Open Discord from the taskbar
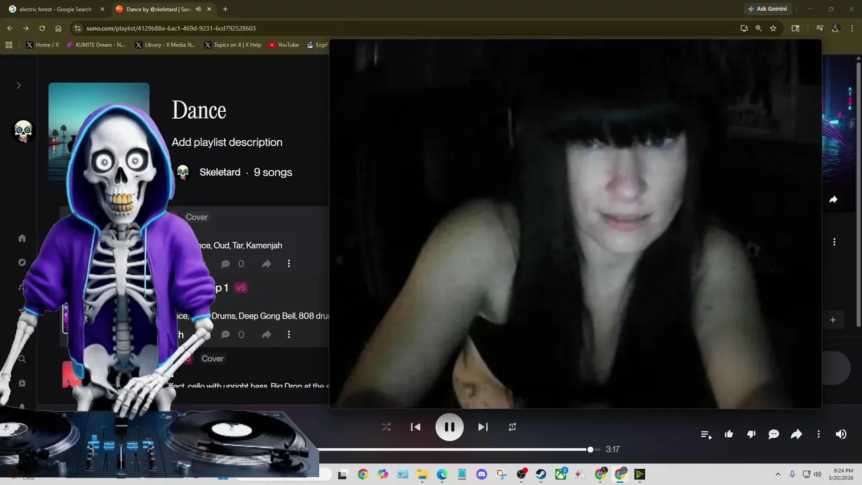 [x=482, y=474]
